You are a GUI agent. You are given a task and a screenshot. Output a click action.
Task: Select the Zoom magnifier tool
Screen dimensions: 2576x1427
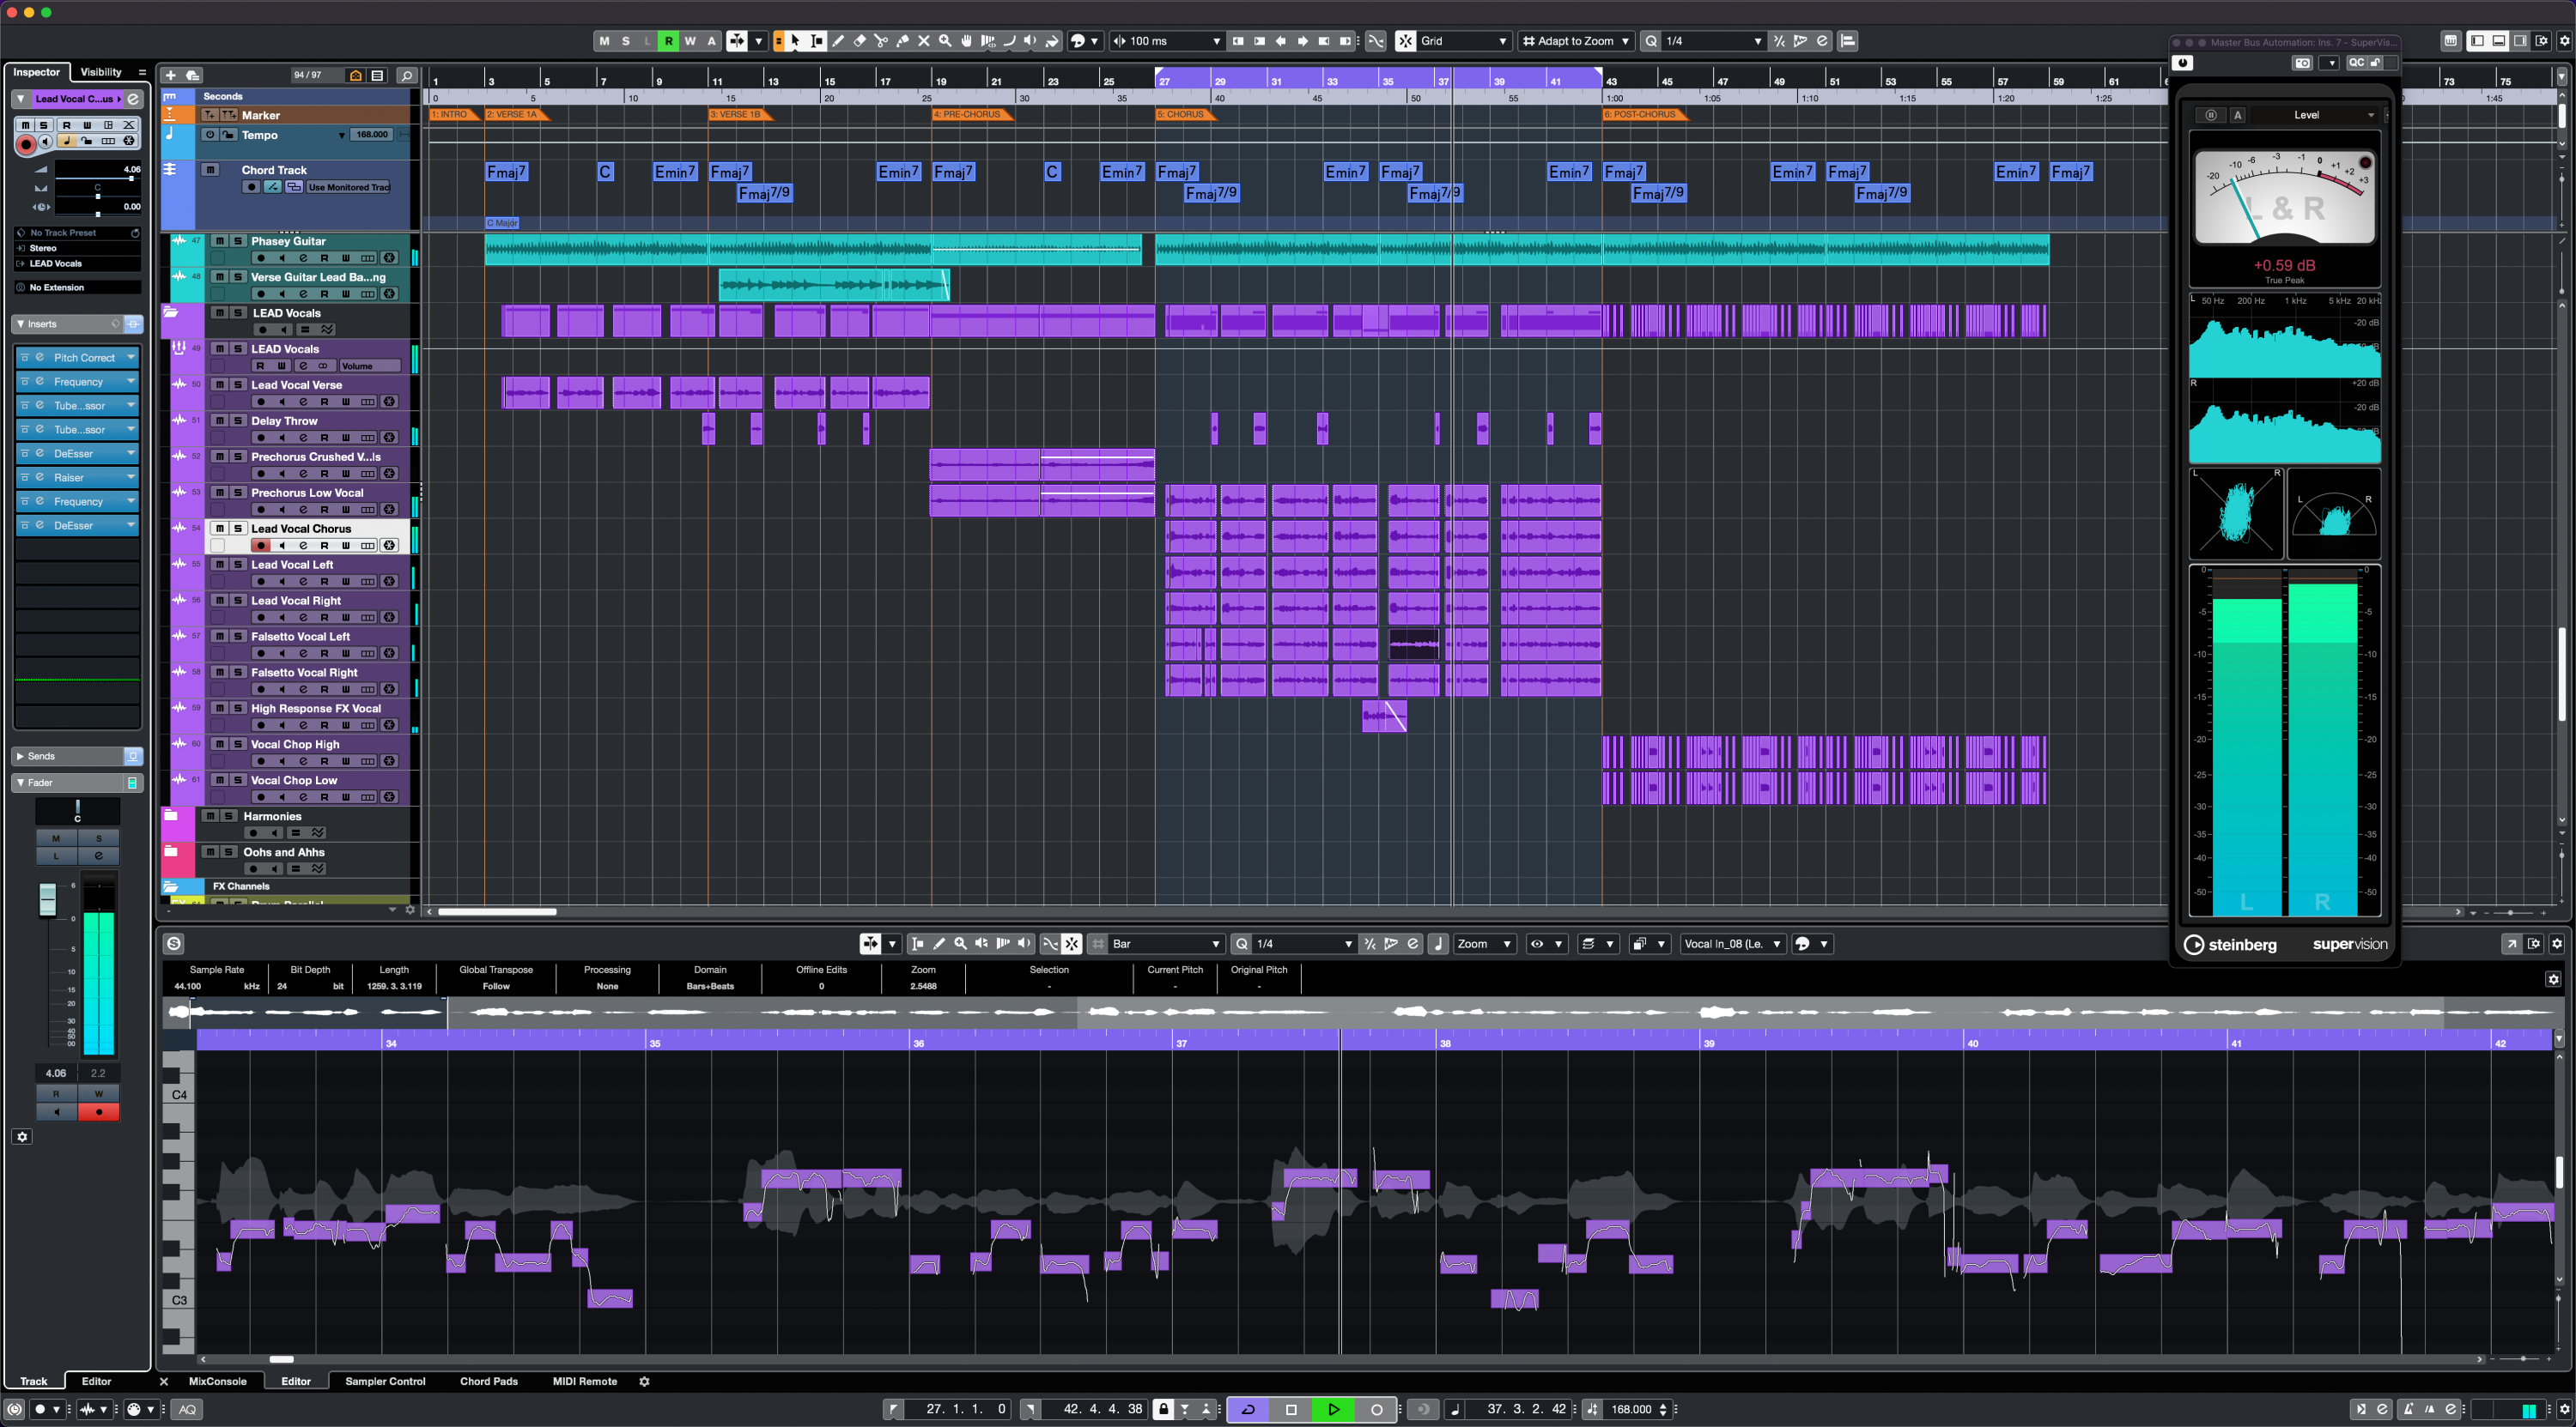[x=946, y=41]
